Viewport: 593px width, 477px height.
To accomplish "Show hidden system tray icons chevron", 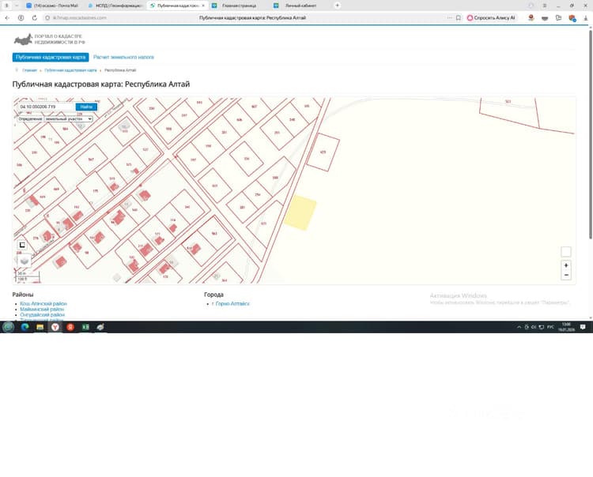I will coord(519,327).
